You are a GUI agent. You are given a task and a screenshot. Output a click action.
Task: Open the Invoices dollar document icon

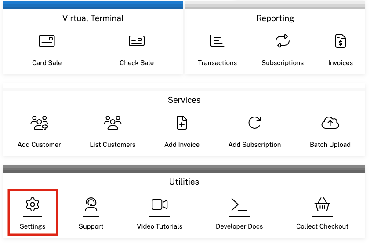click(x=340, y=41)
